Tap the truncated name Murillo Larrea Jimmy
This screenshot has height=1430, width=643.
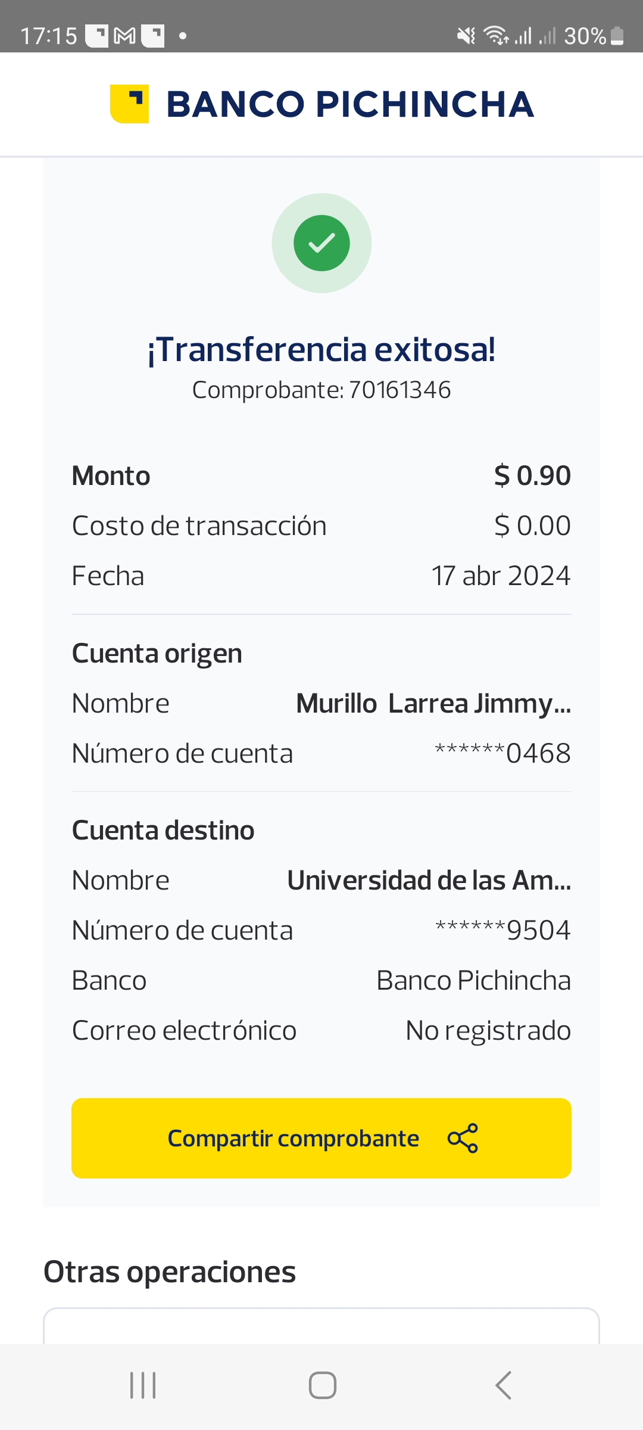click(433, 704)
